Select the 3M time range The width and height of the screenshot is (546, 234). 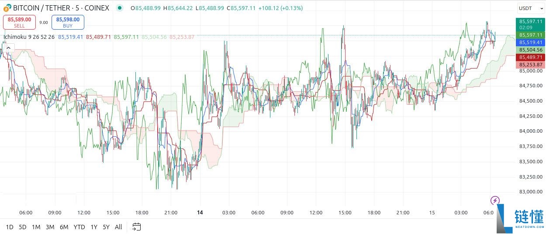click(x=50, y=227)
